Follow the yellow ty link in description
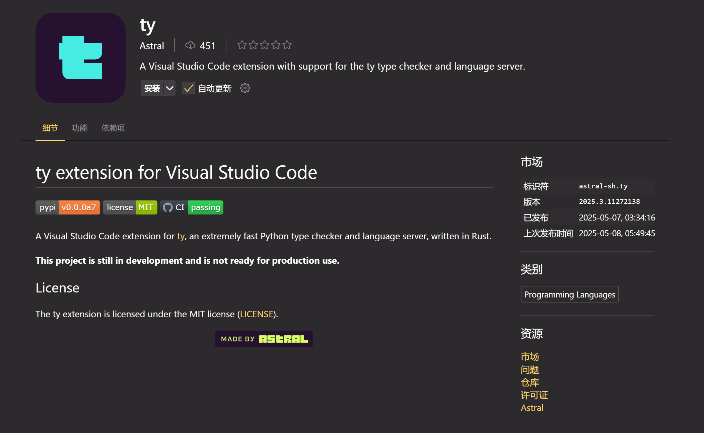Viewport: 704px width, 433px height. 181,236
